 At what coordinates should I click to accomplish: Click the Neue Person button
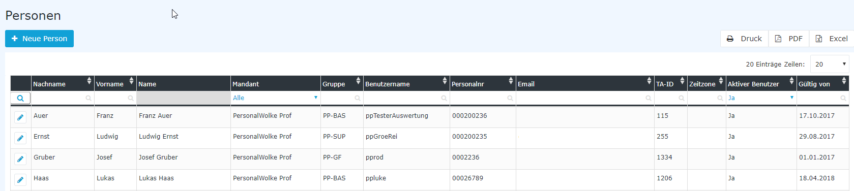click(x=39, y=39)
